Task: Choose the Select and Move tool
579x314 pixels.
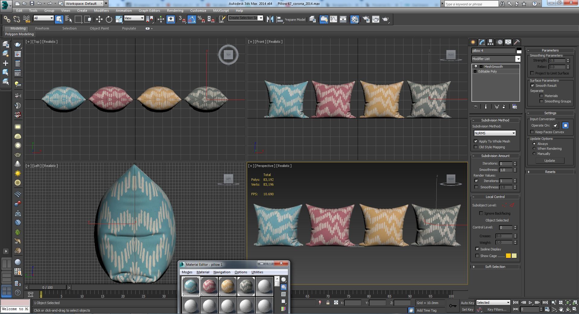Action: point(99,19)
